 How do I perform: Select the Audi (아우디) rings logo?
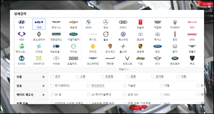123,22
